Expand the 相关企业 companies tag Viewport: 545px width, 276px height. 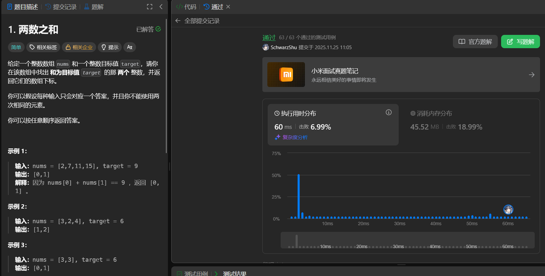coord(79,47)
